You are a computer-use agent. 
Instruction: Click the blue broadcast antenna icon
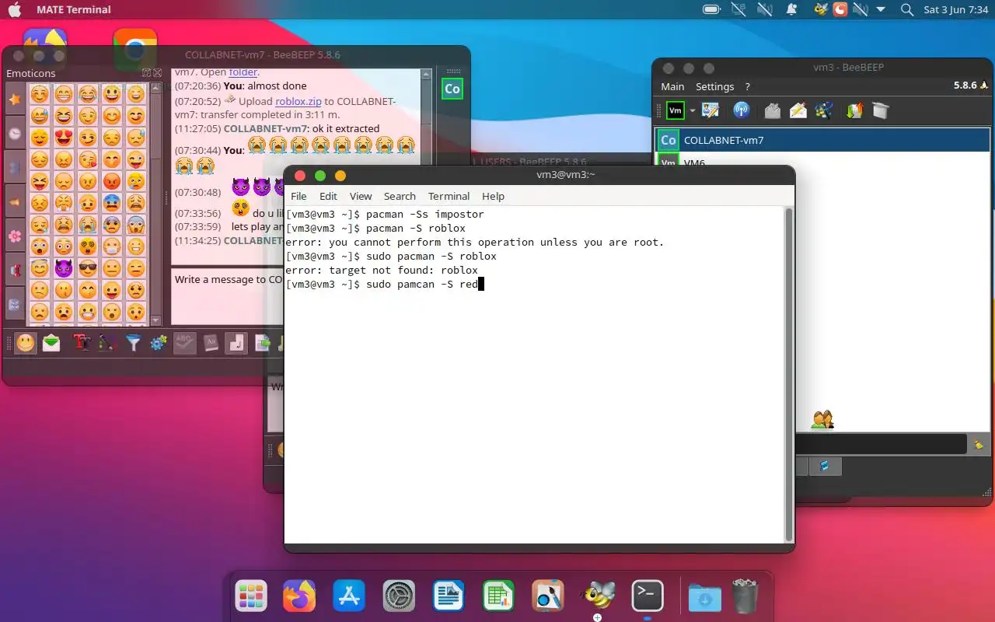(742, 110)
